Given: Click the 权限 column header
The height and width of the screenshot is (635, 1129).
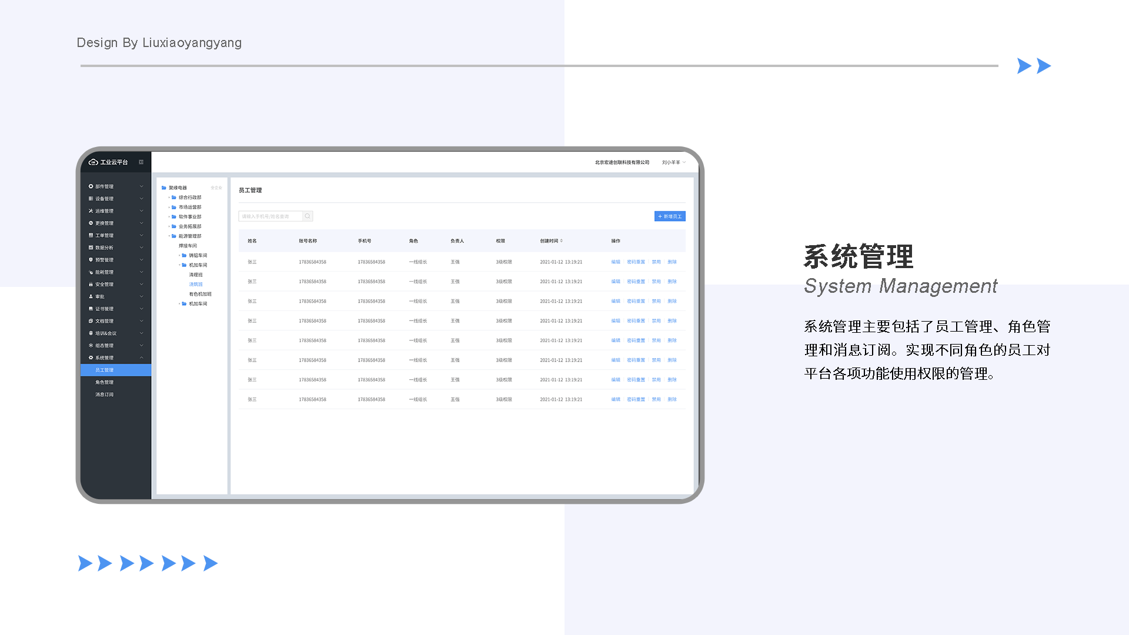Looking at the screenshot, I should pyautogui.click(x=500, y=241).
